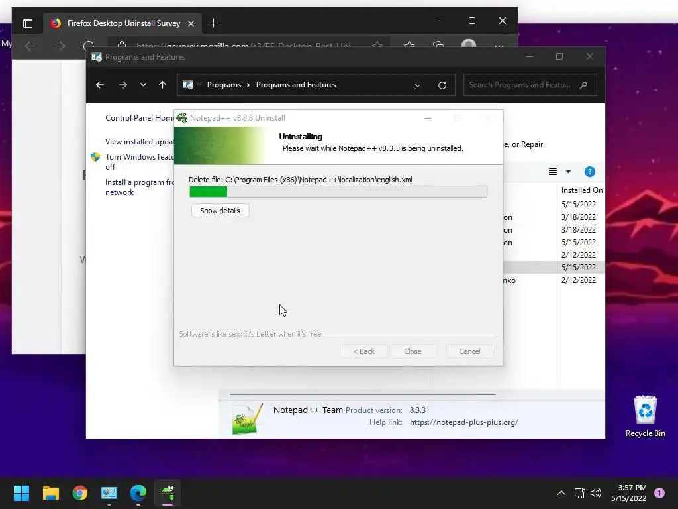This screenshot has height=509, width=678.
Task: Go back in the browser window
Action: coord(30,46)
